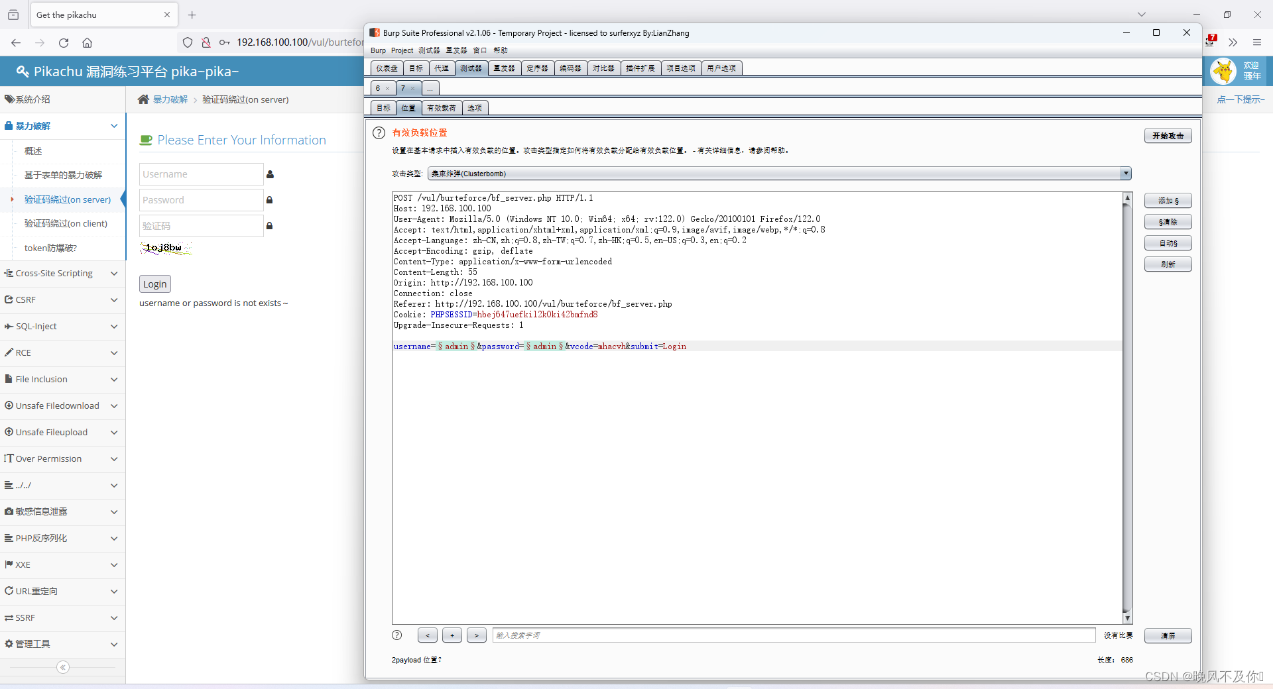1273x689 pixels.
Task: Click the §清除 button
Action: pos(1168,222)
